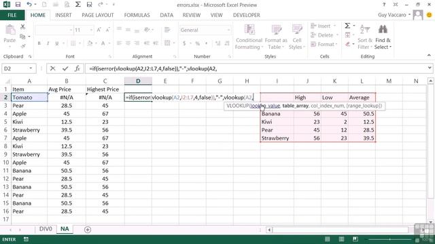Image resolution: width=435 pixels, height=244 pixels.
Task: Switch to the REVIEW ribbon tab
Action: tap(192, 15)
